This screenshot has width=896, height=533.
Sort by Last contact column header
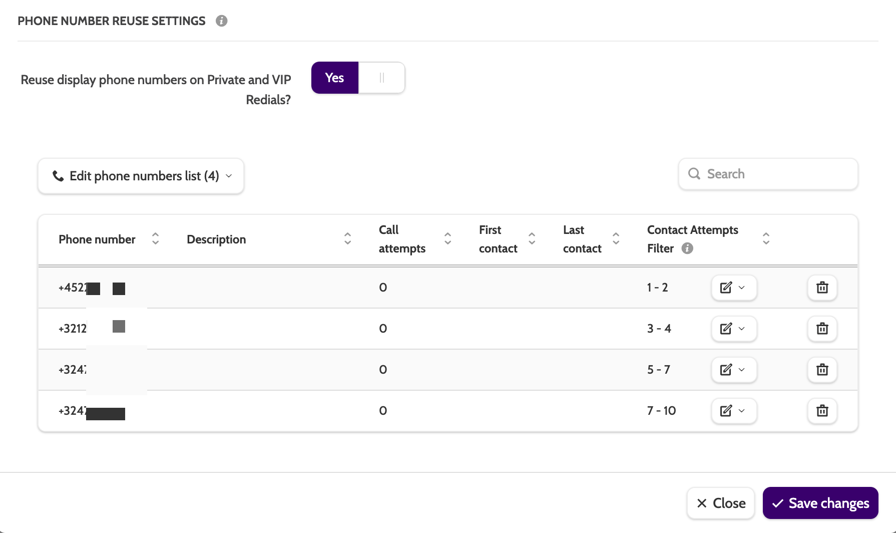click(x=616, y=239)
